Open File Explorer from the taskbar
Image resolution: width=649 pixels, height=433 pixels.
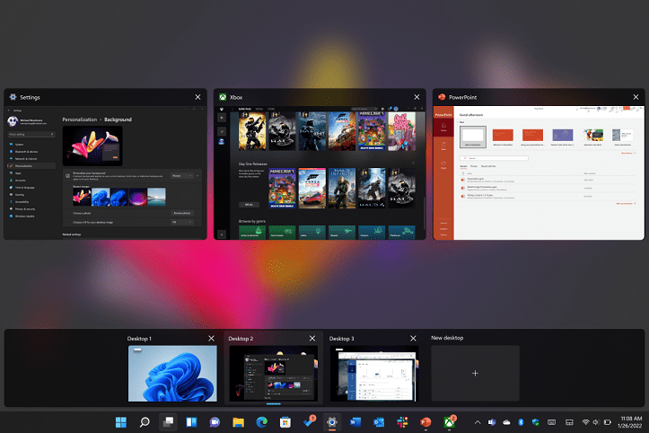tap(238, 422)
